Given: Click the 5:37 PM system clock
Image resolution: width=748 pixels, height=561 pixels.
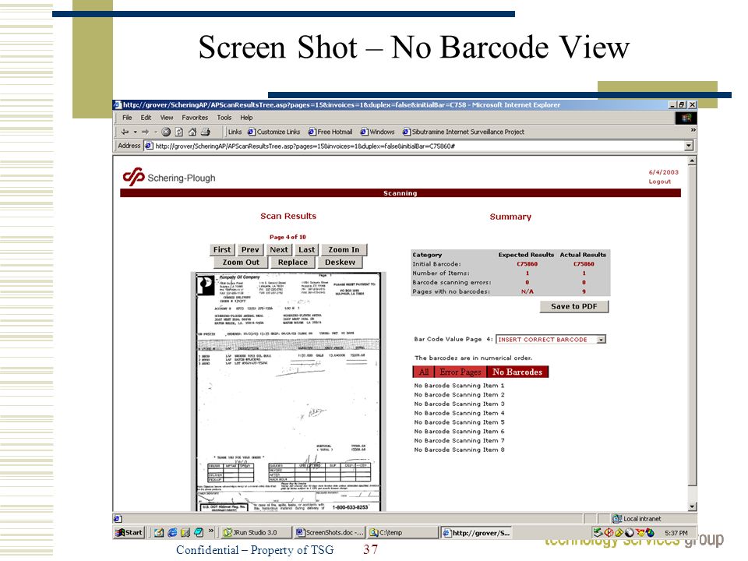Looking at the screenshot, I should click(676, 533).
